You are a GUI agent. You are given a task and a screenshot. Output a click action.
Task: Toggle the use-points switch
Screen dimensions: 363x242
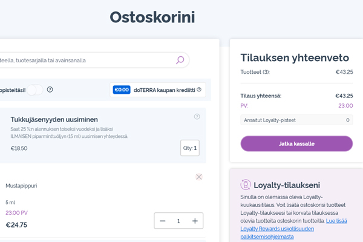pyautogui.click(x=35, y=90)
